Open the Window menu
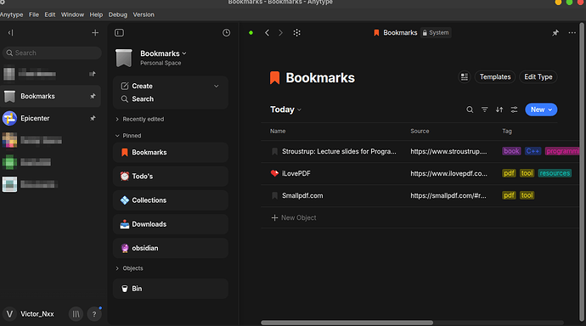 click(72, 14)
